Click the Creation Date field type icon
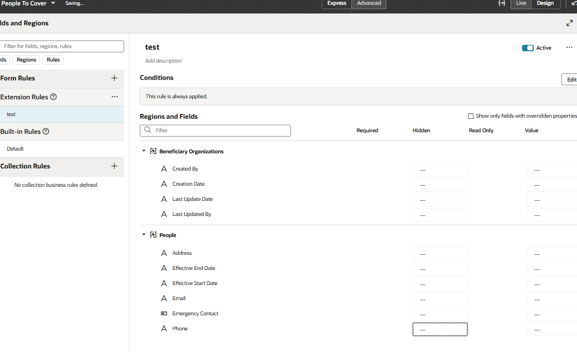 [x=164, y=184]
